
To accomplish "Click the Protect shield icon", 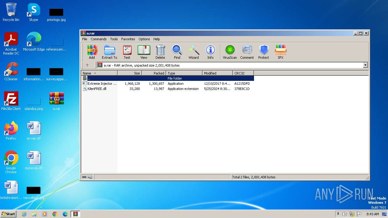I will tap(264, 52).
